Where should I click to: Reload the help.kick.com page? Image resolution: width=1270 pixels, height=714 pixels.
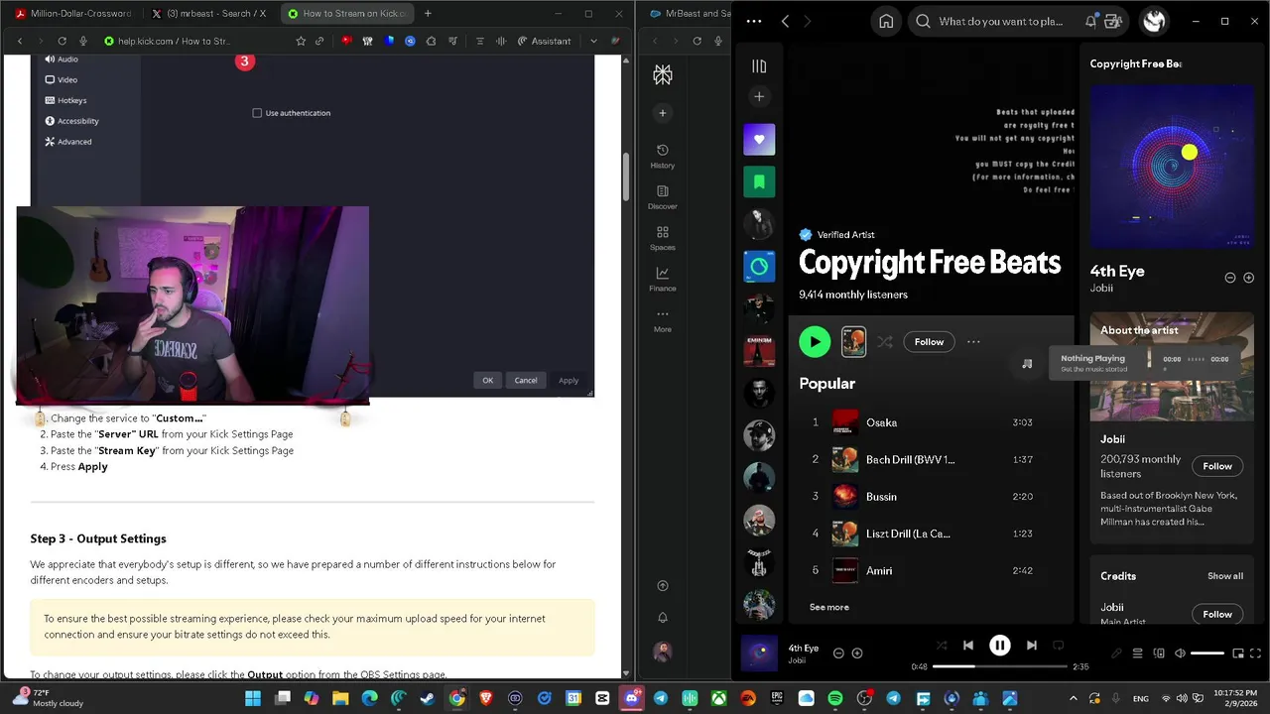[x=62, y=41]
